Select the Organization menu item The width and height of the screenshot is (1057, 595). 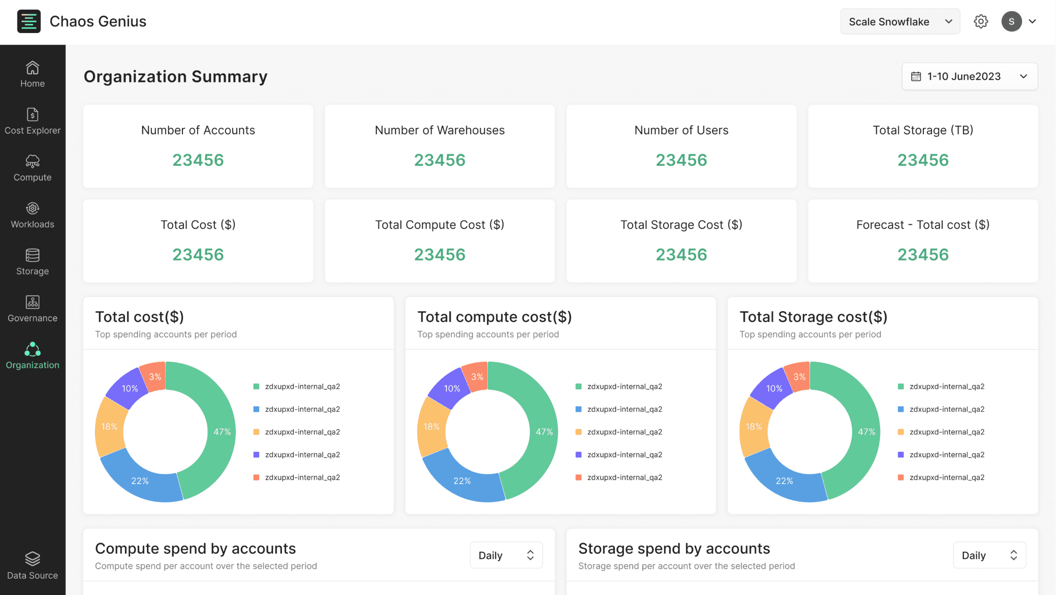tap(33, 356)
